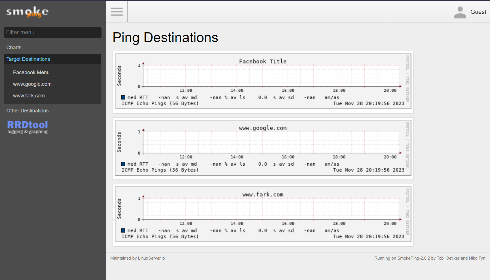
Task: Follow the Niko Tyni footer link
Action: (x=478, y=258)
